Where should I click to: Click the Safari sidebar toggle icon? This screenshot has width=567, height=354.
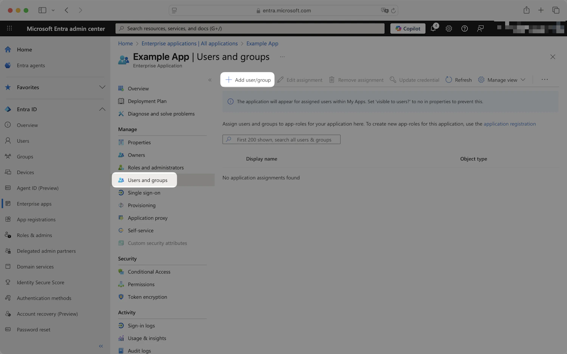[x=42, y=10]
